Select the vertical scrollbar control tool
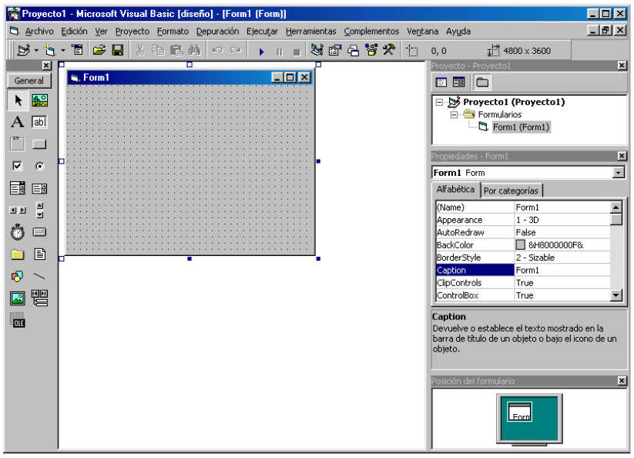The image size is (634, 458). [39, 210]
